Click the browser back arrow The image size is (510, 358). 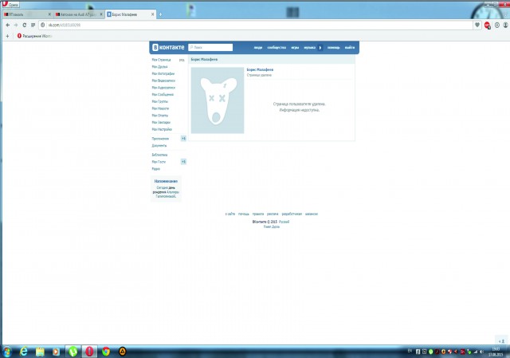tap(6, 25)
